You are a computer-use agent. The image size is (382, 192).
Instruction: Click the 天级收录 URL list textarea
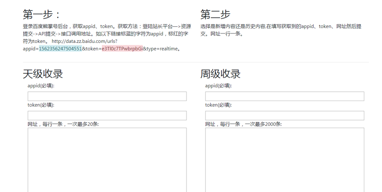tap(107, 160)
